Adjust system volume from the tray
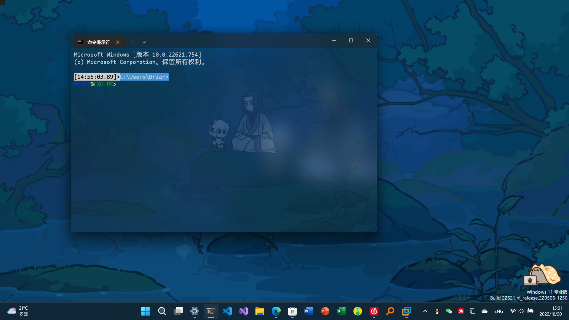 (521, 311)
